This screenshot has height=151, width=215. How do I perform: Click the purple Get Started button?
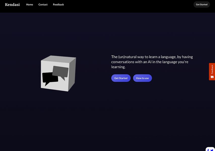click(x=121, y=78)
